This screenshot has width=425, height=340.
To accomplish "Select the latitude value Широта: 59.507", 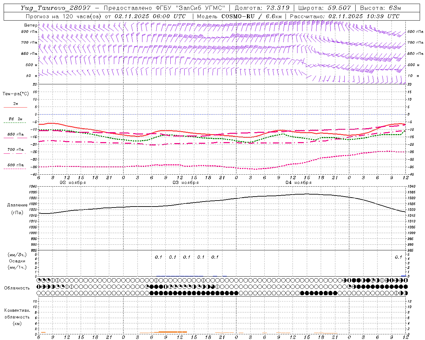I will point(325,8).
